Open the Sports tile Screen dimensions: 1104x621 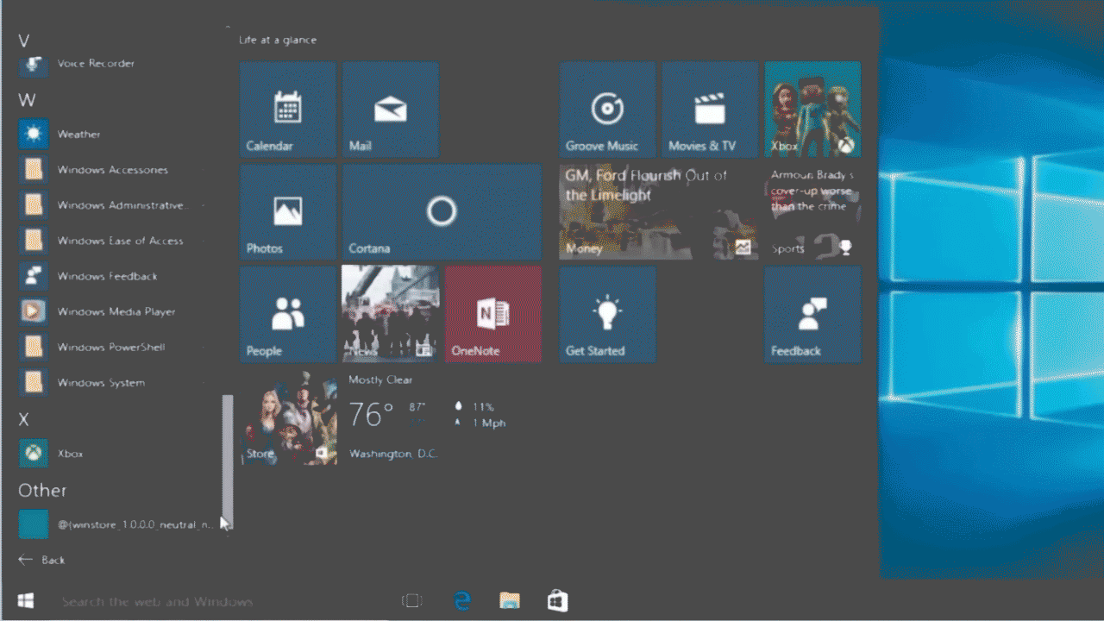click(x=812, y=212)
